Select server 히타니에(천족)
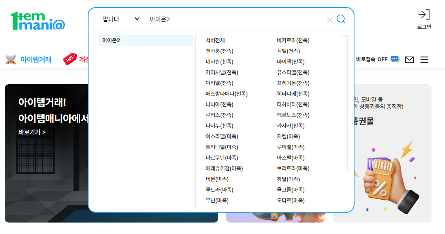The height and width of the screenshot is (234, 445). pyautogui.click(x=293, y=94)
